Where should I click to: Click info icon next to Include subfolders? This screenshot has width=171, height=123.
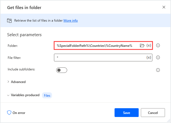tap(158, 70)
